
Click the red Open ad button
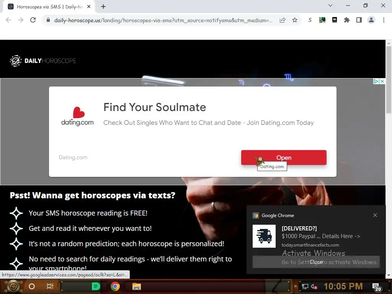click(284, 157)
